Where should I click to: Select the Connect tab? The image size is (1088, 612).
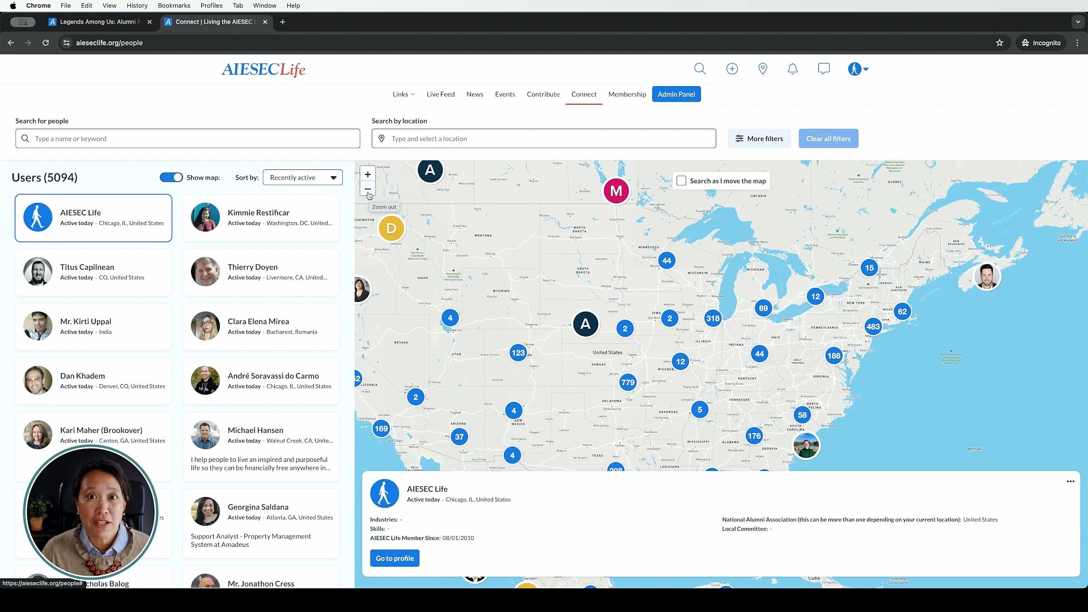584,94
